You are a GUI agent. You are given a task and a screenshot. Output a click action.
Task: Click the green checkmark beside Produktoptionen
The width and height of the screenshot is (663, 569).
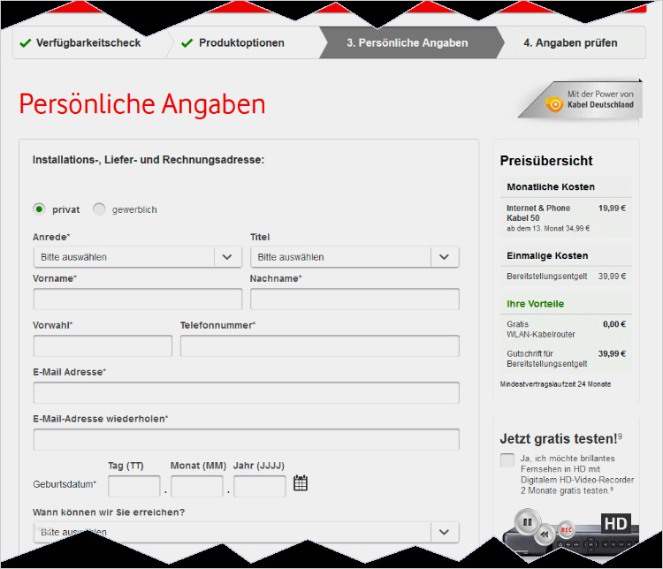(x=187, y=42)
